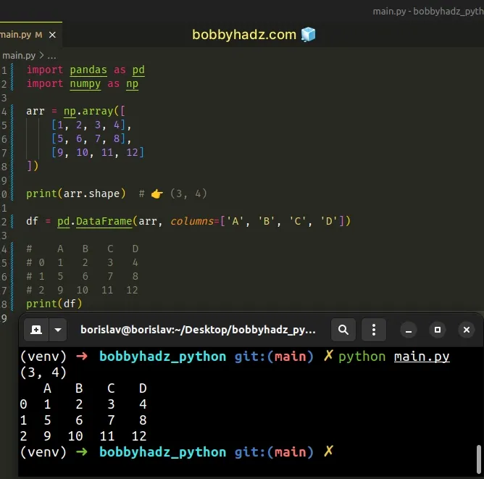Click the blue cube icon beside bobbyhadz.com
Image resolution: width=484 pixels, height=479 pixels.
coord(308,34)
